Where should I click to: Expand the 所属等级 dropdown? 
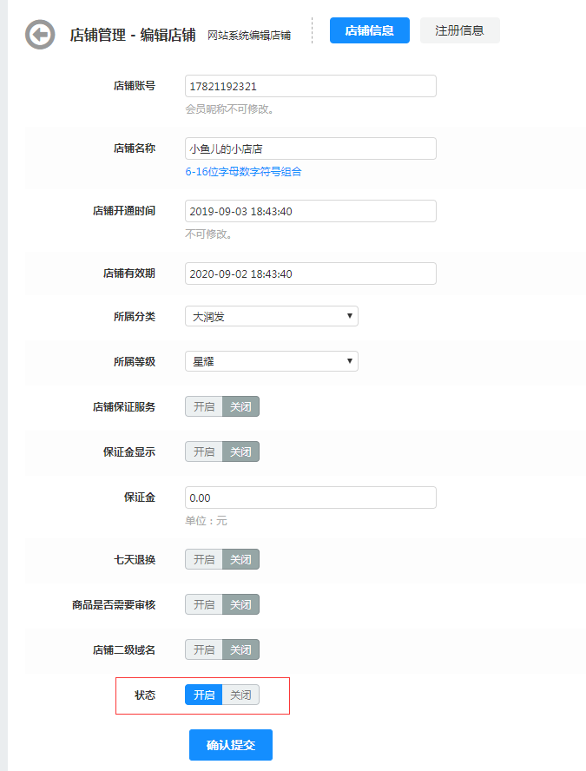coord(271,361)
